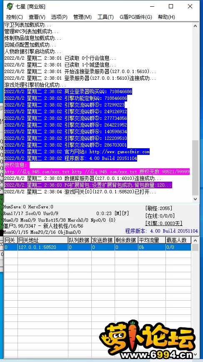The height and width of the screenshot is (362, 203).
Task: Click log line 人物数据引擎启动成功
Action: 33,51
